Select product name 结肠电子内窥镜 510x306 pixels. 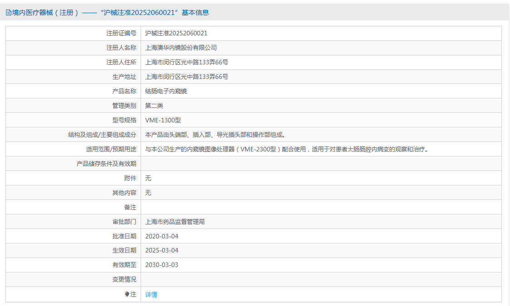click(166, 91)
